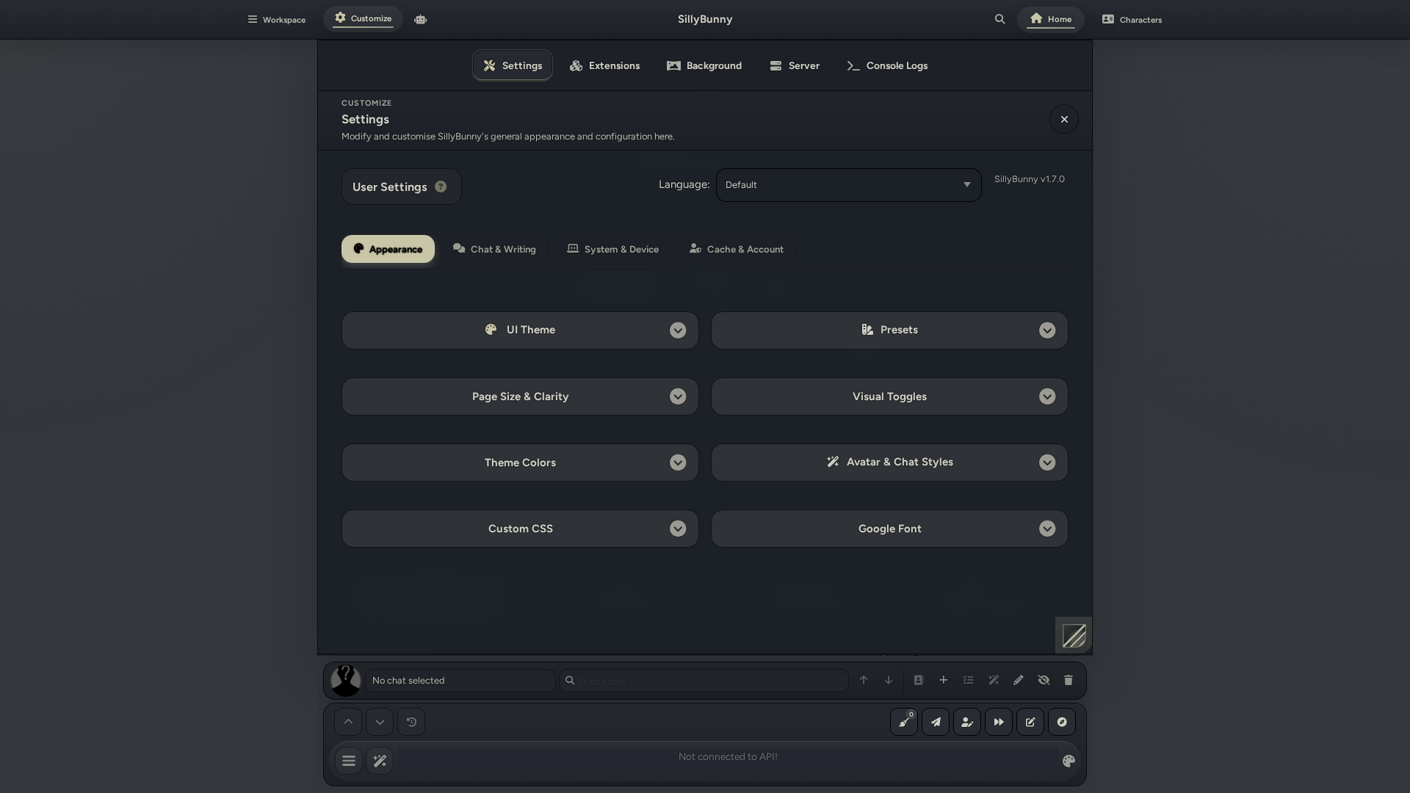Open the Server tab
Screen dimensions: 1410x793
[795, 65]
